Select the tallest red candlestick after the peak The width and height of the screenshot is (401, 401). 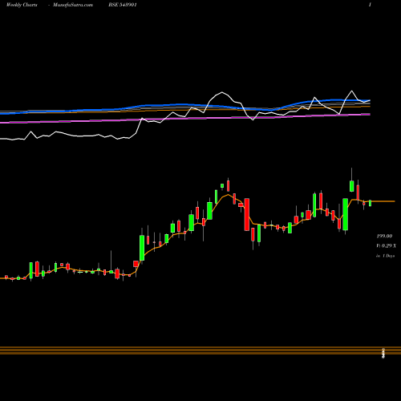pyautogui.click(x=247, y=214)
